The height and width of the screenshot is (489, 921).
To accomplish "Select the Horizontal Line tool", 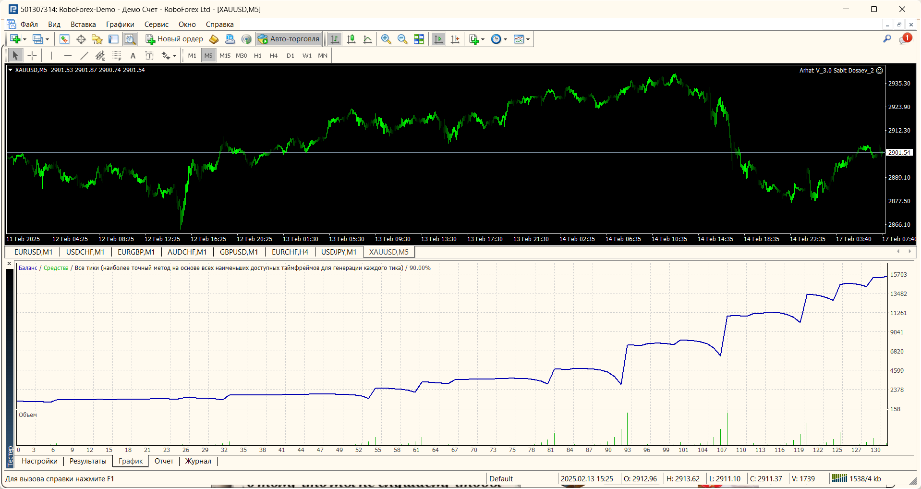I will 68,56.
